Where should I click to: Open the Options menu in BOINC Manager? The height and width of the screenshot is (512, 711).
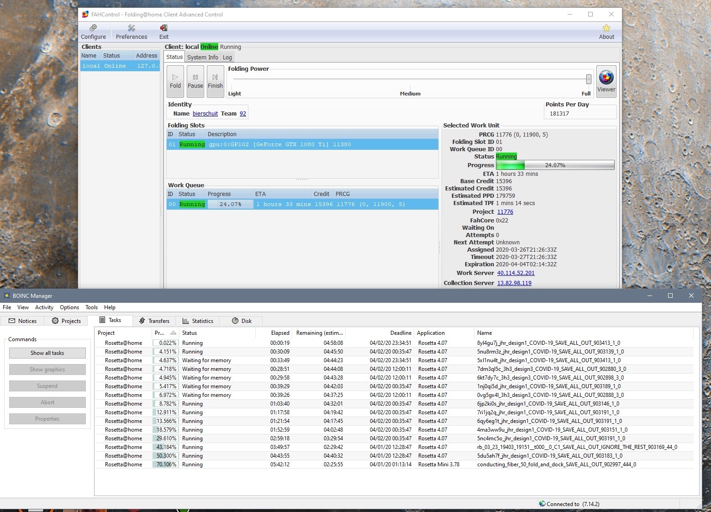(69, 307)
